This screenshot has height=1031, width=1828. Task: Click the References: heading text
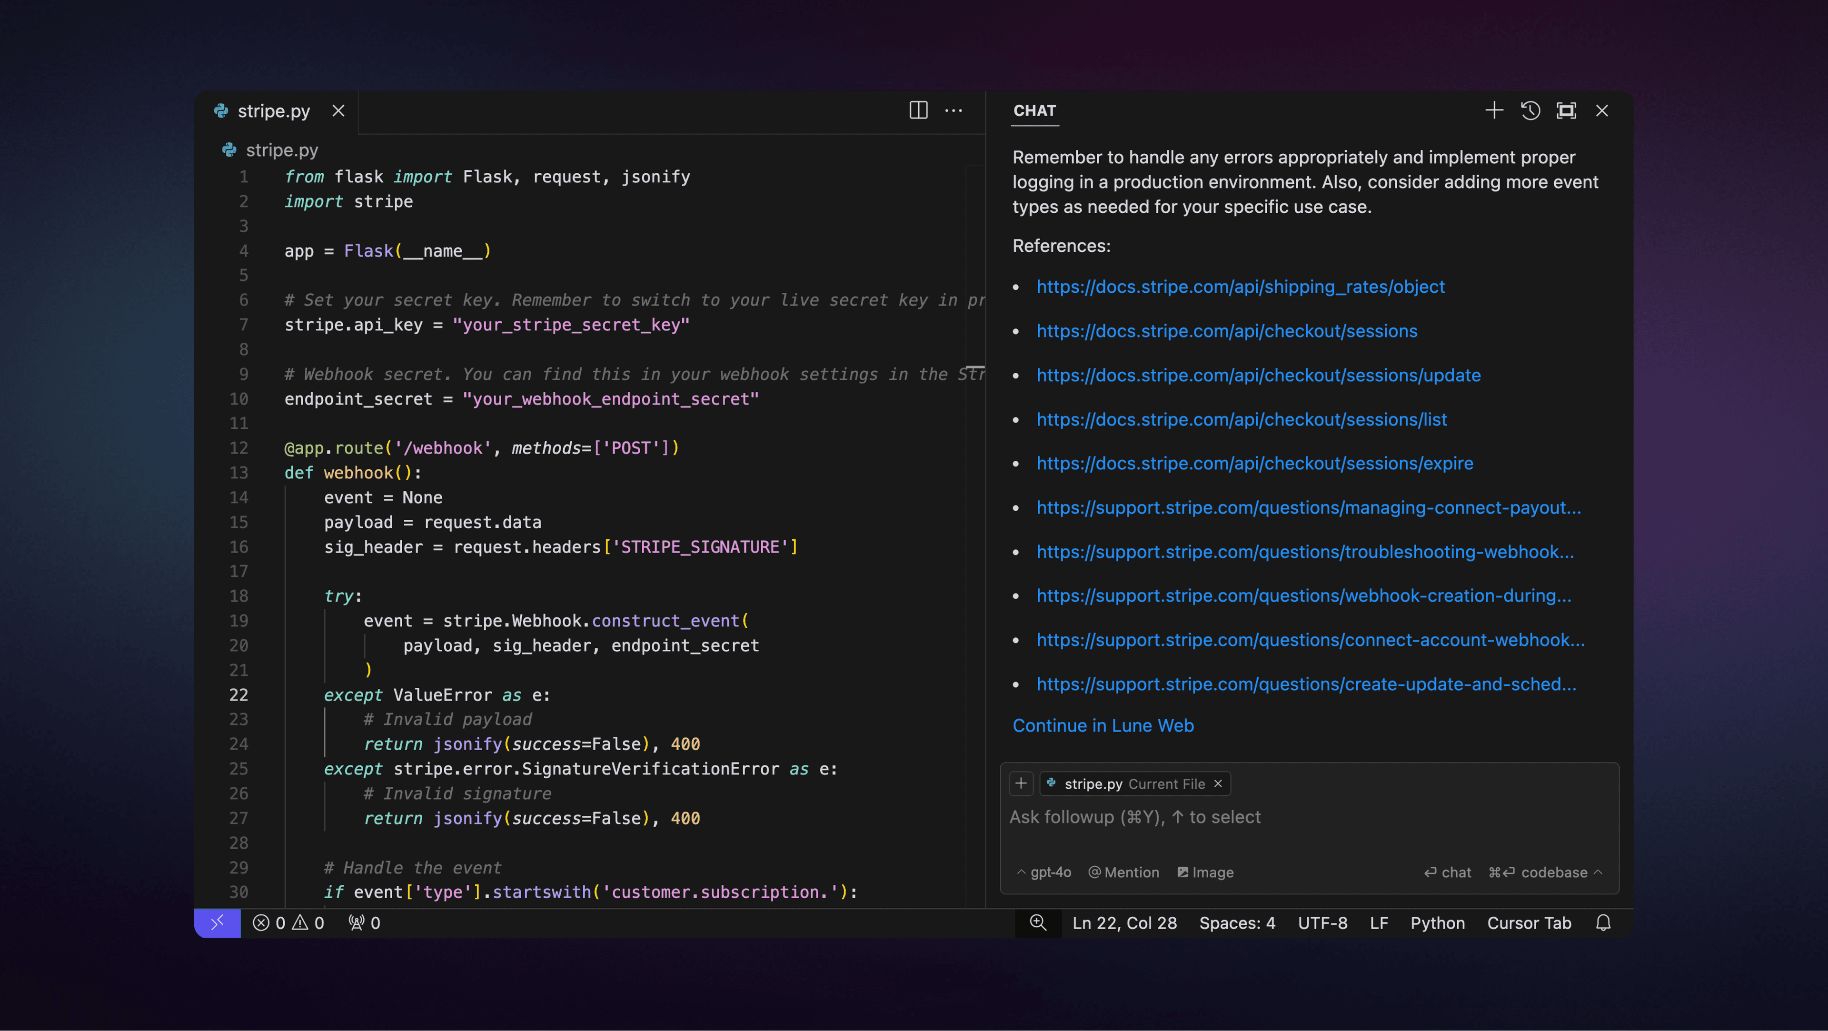click(1061, 246)
